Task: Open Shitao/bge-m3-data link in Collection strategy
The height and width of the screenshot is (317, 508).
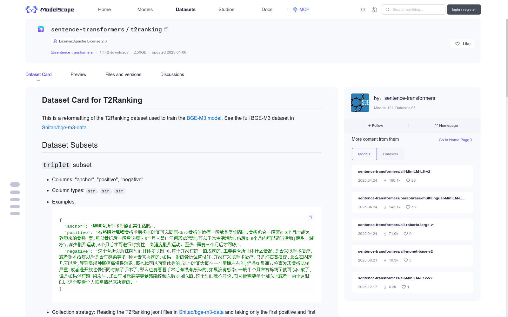Action: (201, 312)
